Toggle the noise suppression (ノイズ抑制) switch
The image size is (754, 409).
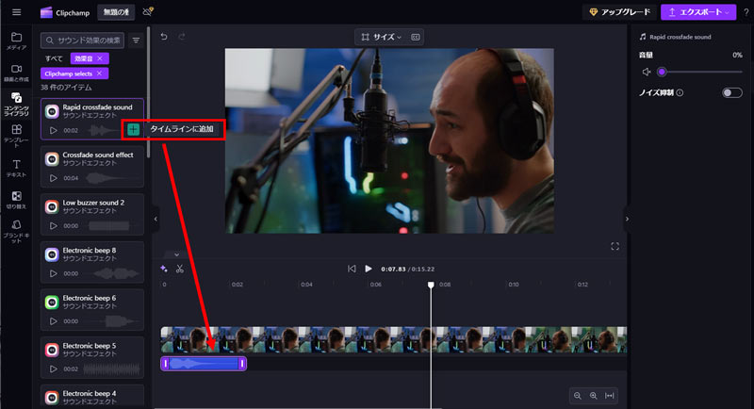tap(731, 92)
